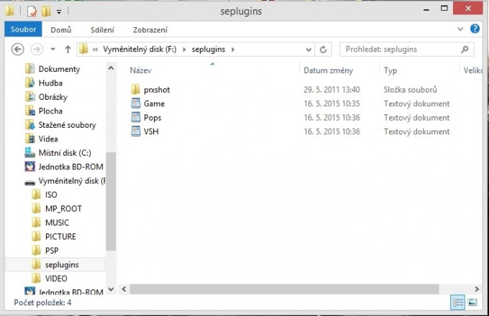Select the Game text document icon
Viewport: 489px width, 316px height.
(136, 103)
